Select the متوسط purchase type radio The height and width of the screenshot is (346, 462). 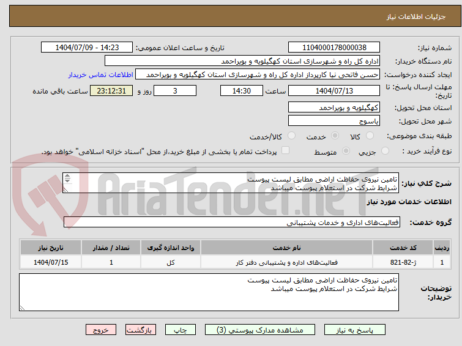pyautogui.click(x=346, y=151)
